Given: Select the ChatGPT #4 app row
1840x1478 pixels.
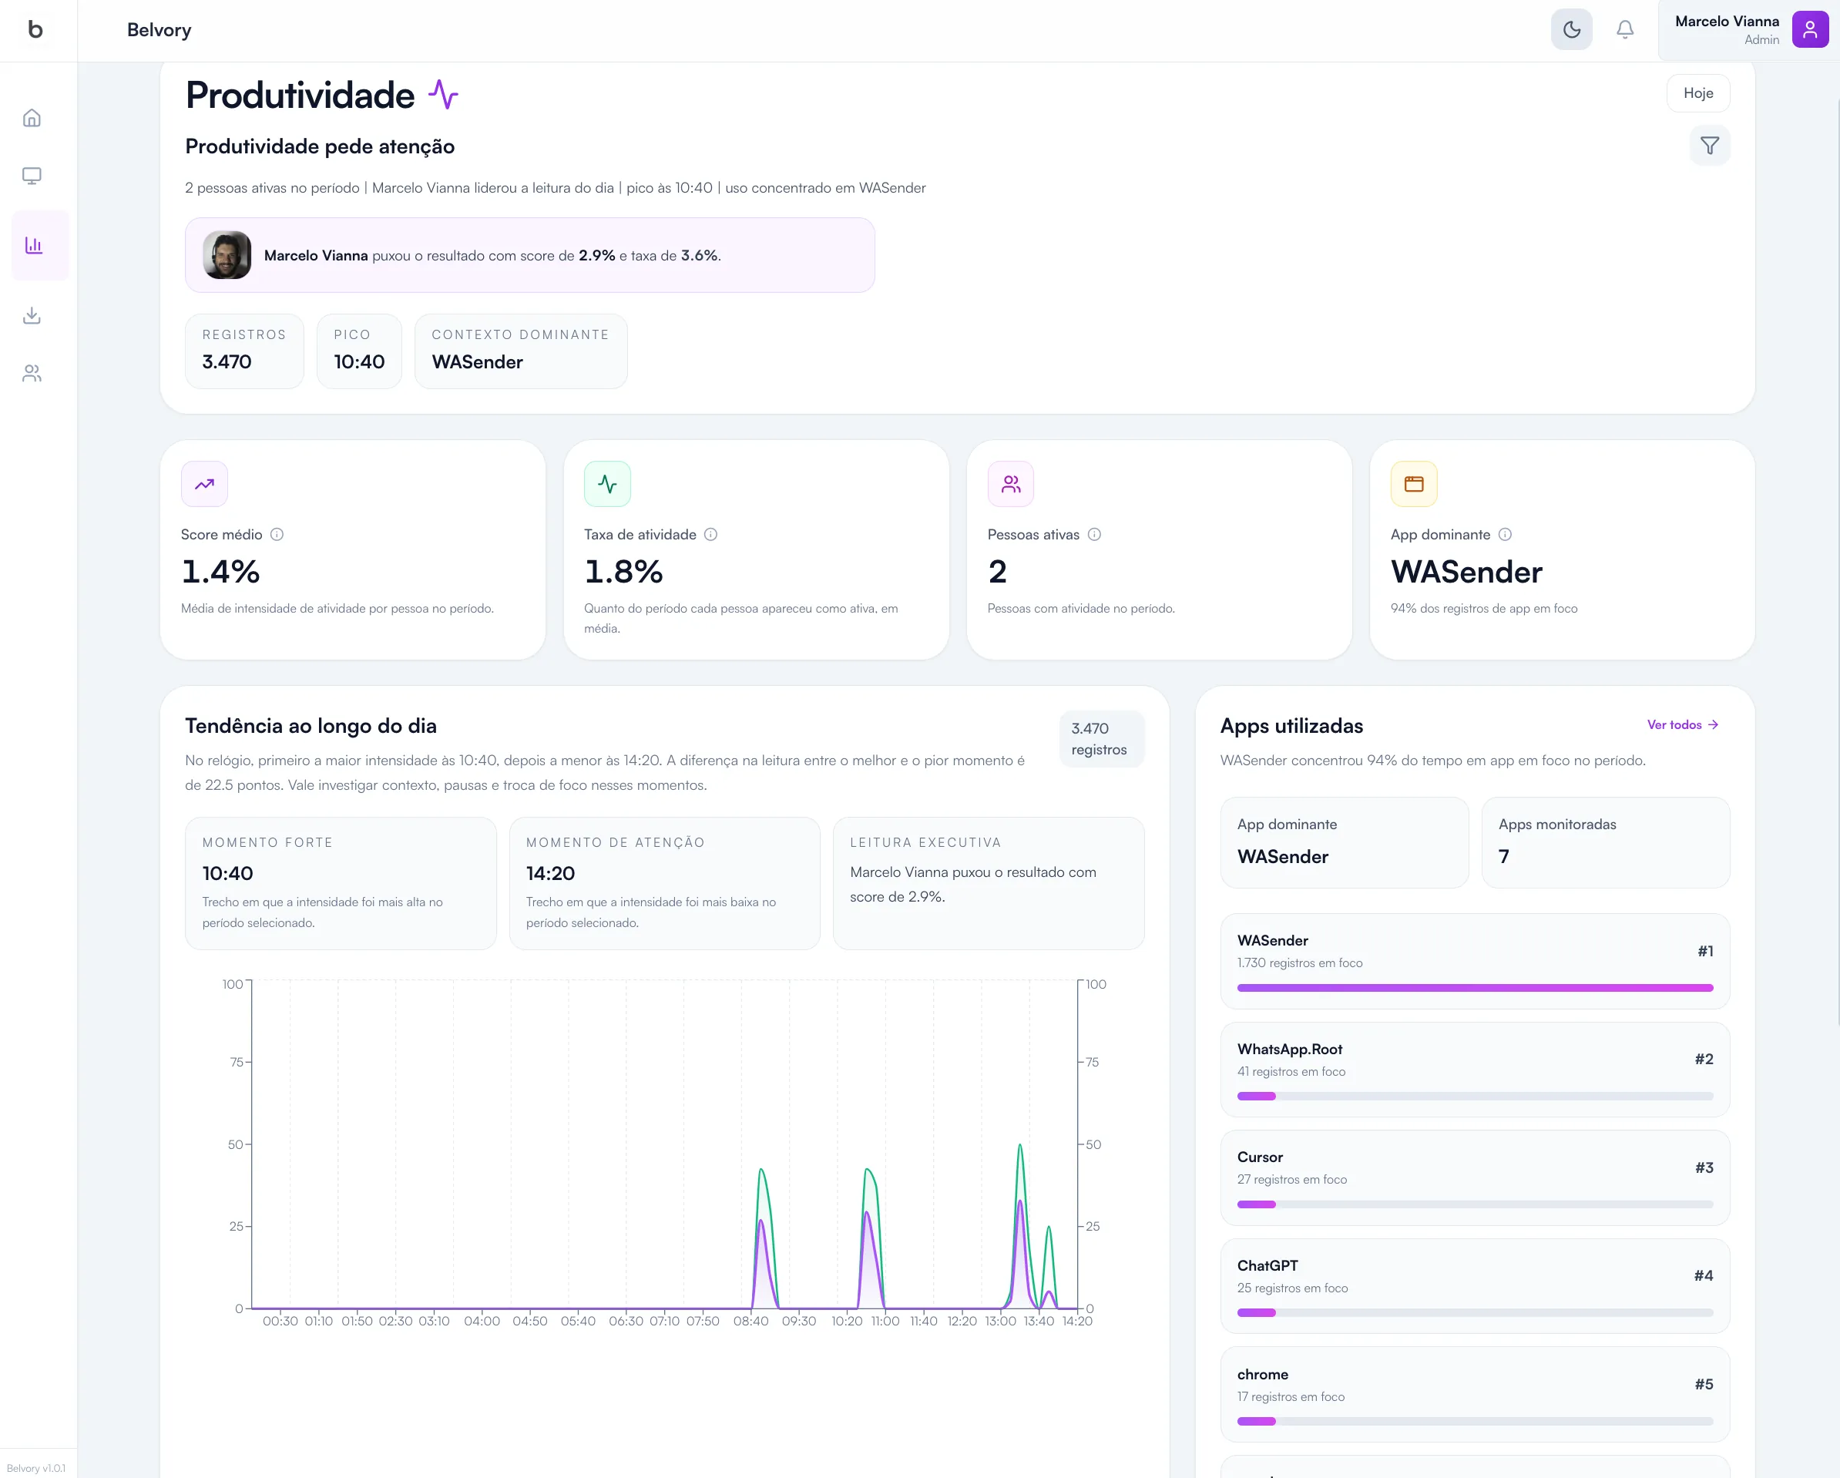Looking at the screenshot, I should (x=1475, y=1286).
